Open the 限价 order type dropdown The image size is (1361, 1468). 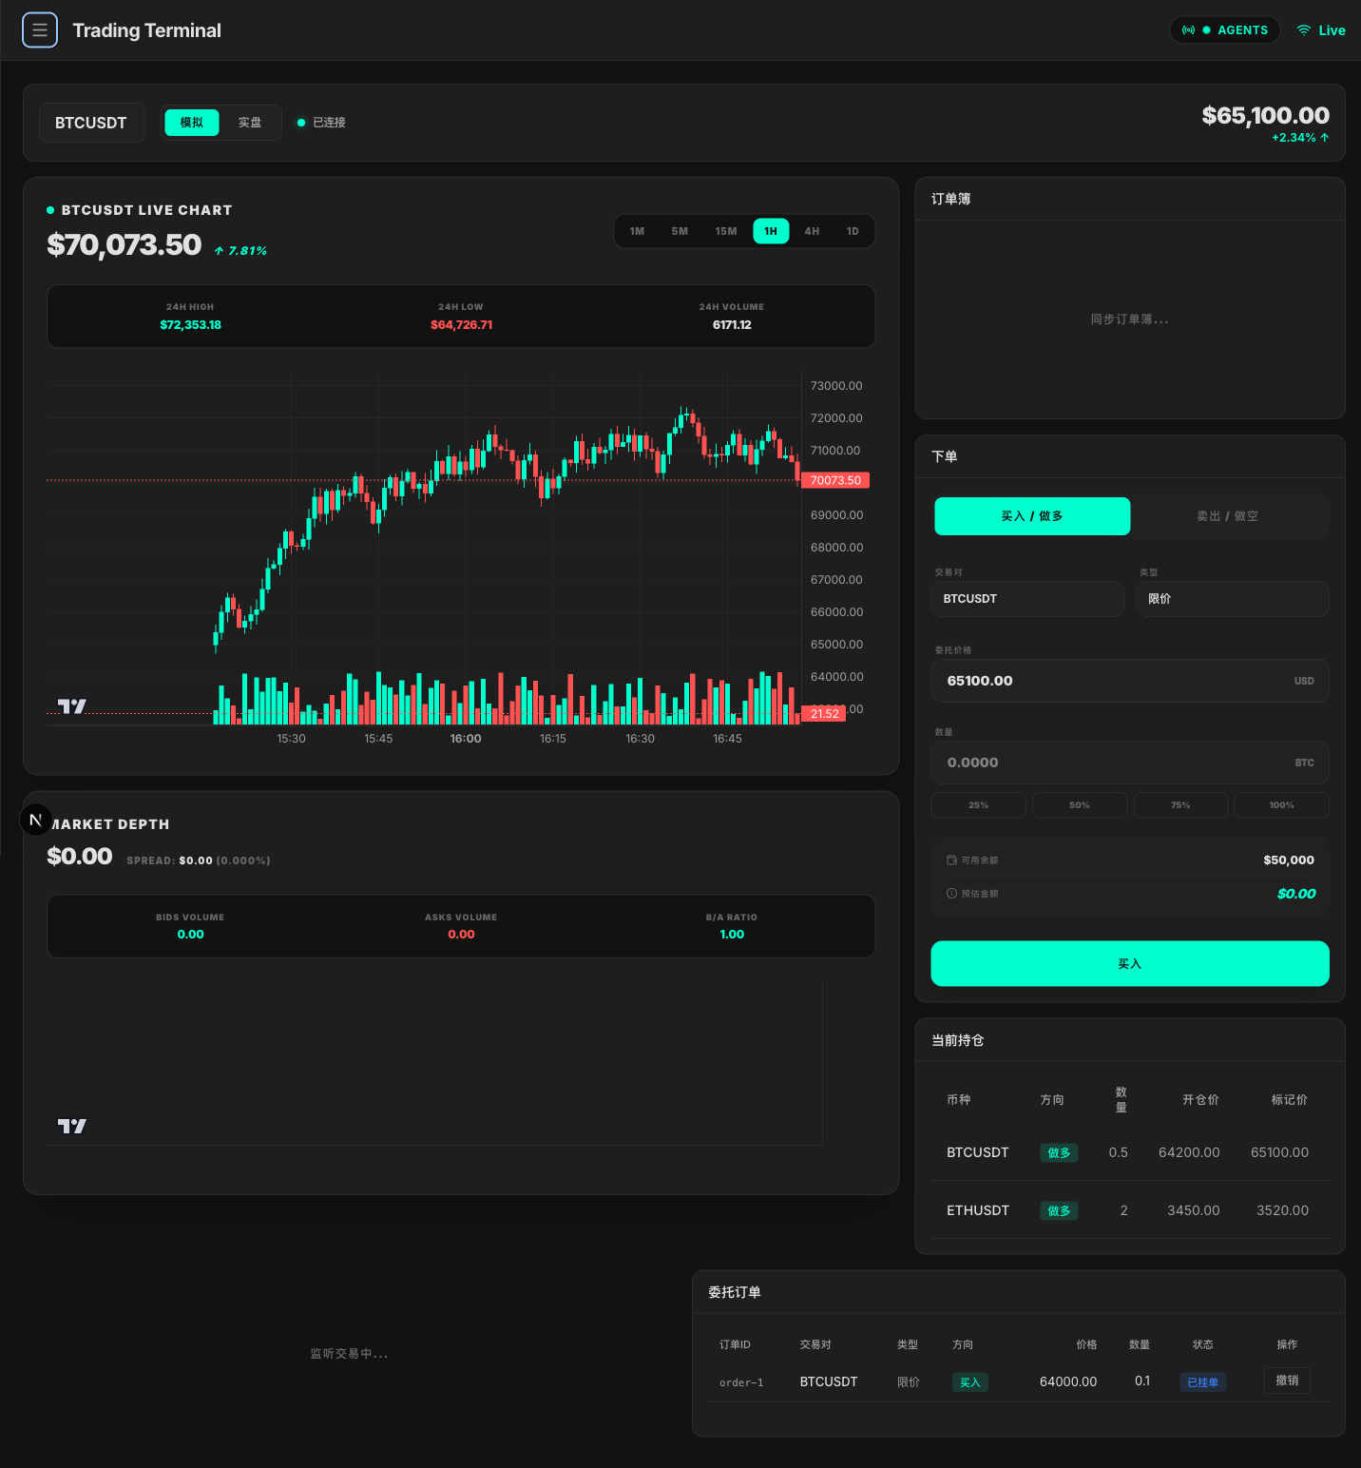(x=1232, y=599)
